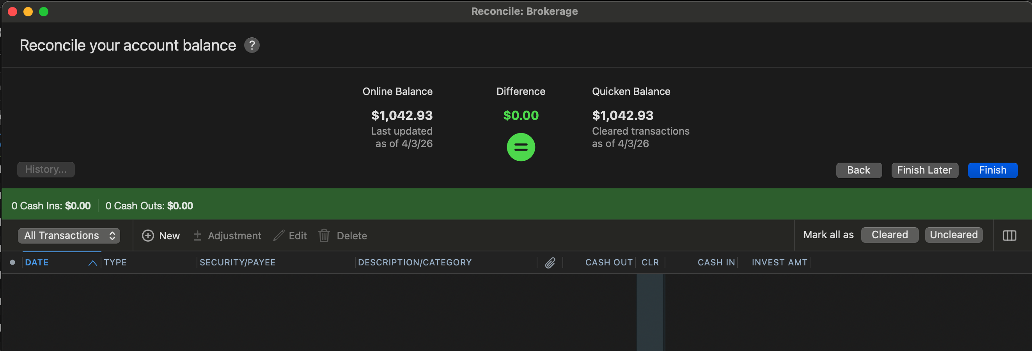Click the green equals balance indicator
The image size is (1032, 351).
click(x=520, y=147)
